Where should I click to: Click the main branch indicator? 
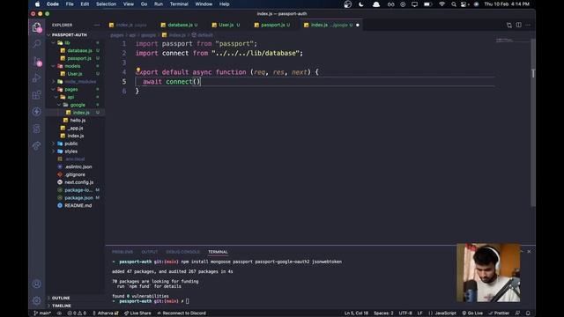coord(42,313)
